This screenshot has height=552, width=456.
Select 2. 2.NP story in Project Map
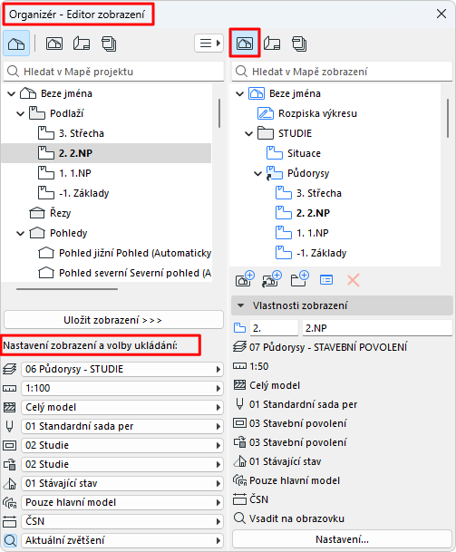(x=106, y=153)
